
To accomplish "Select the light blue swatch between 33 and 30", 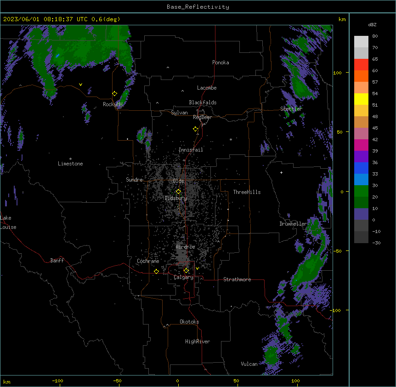I will pyautogui.click(x=361, y=179).
